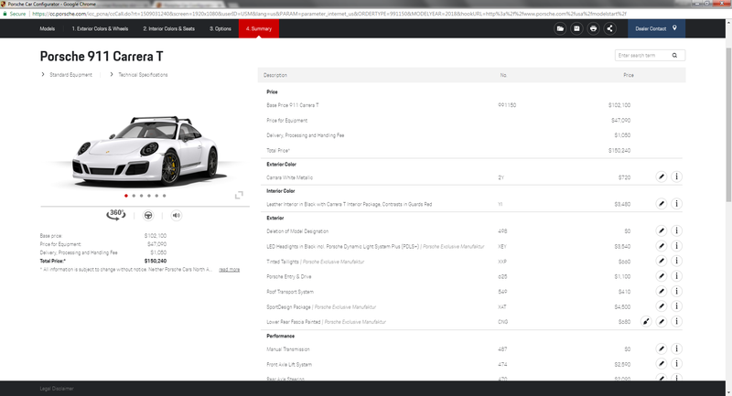This screenshot has height=396, width=732.
Task: Click the page vertical scrollbar
Action: tap(728, 124)
